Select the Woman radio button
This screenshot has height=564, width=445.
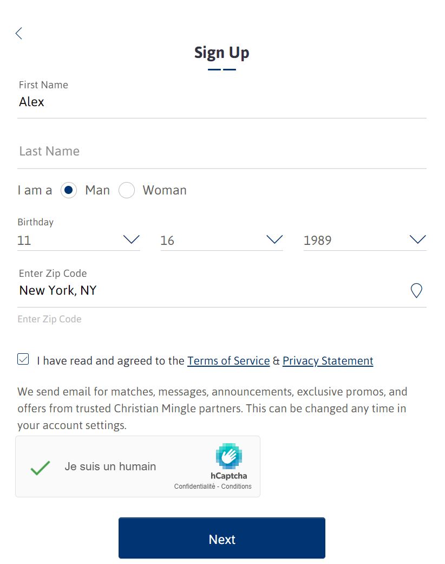point(127,190)
